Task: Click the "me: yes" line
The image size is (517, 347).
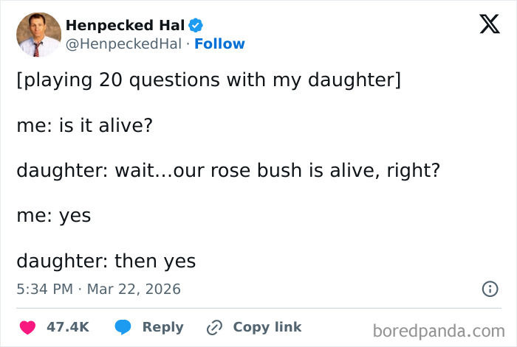Action: pyautogui.click(x=53, y=215)
